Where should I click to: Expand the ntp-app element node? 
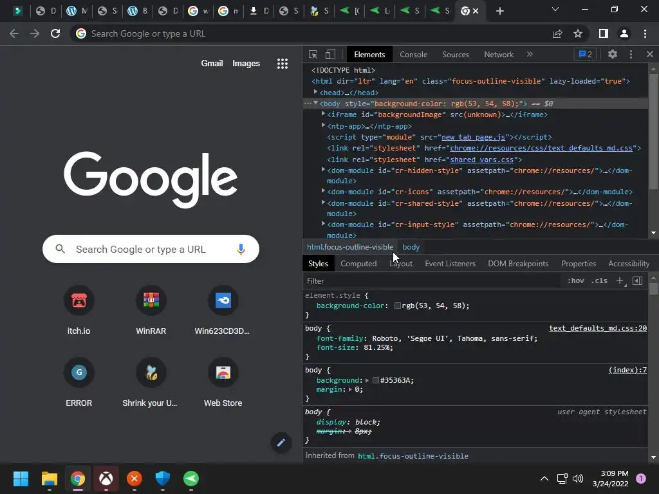tap(323, 125)
